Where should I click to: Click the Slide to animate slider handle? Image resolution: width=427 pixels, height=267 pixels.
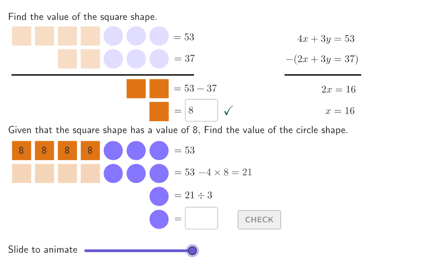(192, 250)
